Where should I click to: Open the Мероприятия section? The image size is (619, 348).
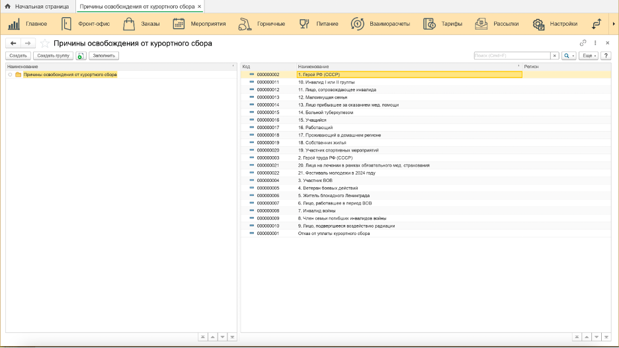coord(199,24)
